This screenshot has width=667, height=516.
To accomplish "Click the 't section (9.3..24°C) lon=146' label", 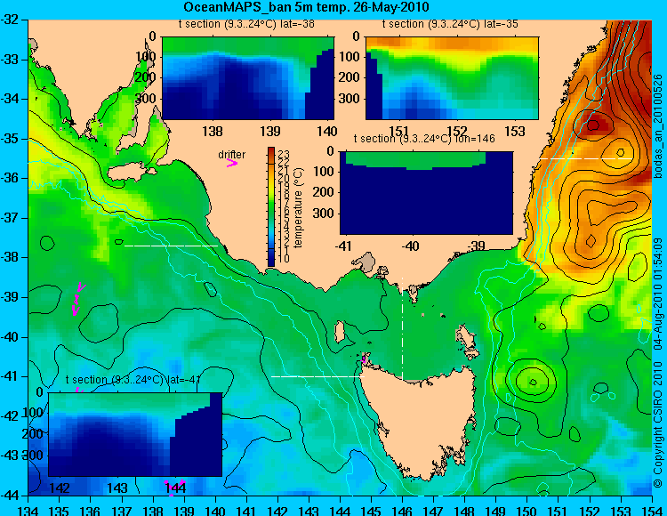I will pyautogui.click(x=424, y=139).
